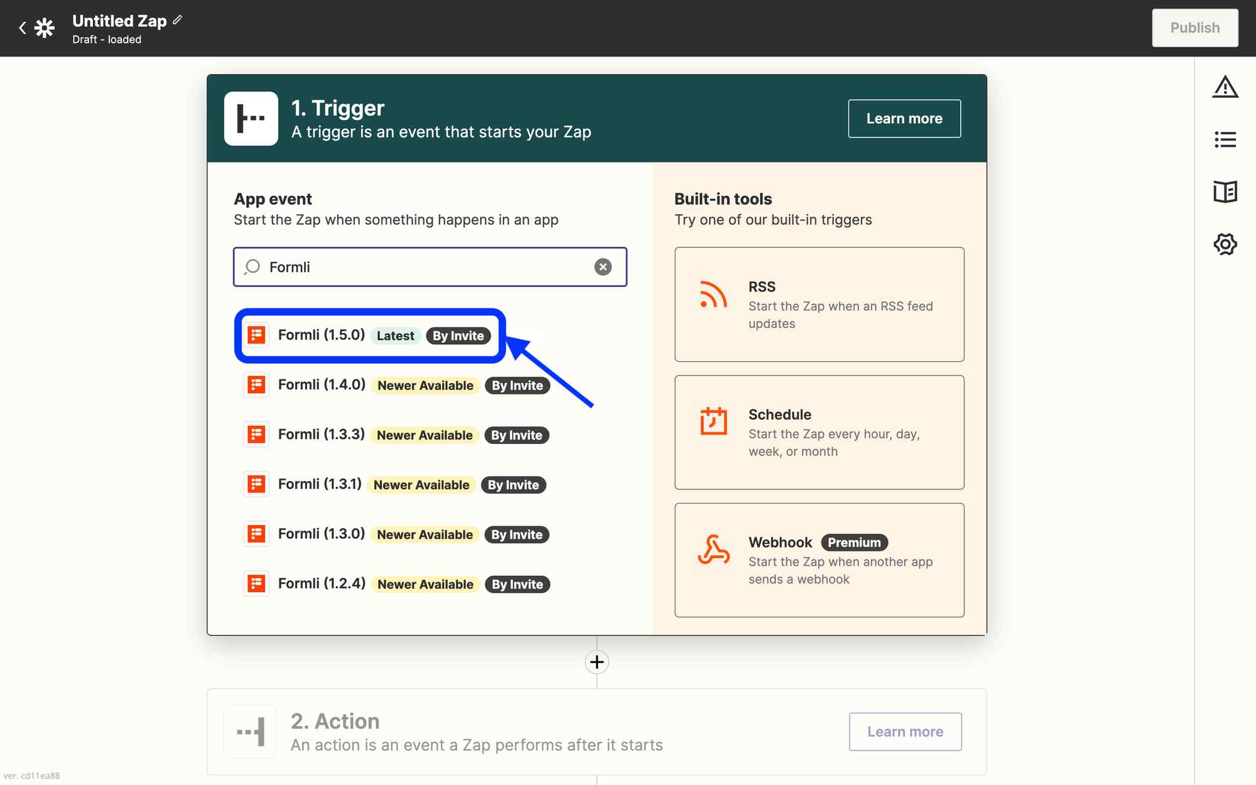Click the Zapier asterisk logo

click(x=45, y=28)
